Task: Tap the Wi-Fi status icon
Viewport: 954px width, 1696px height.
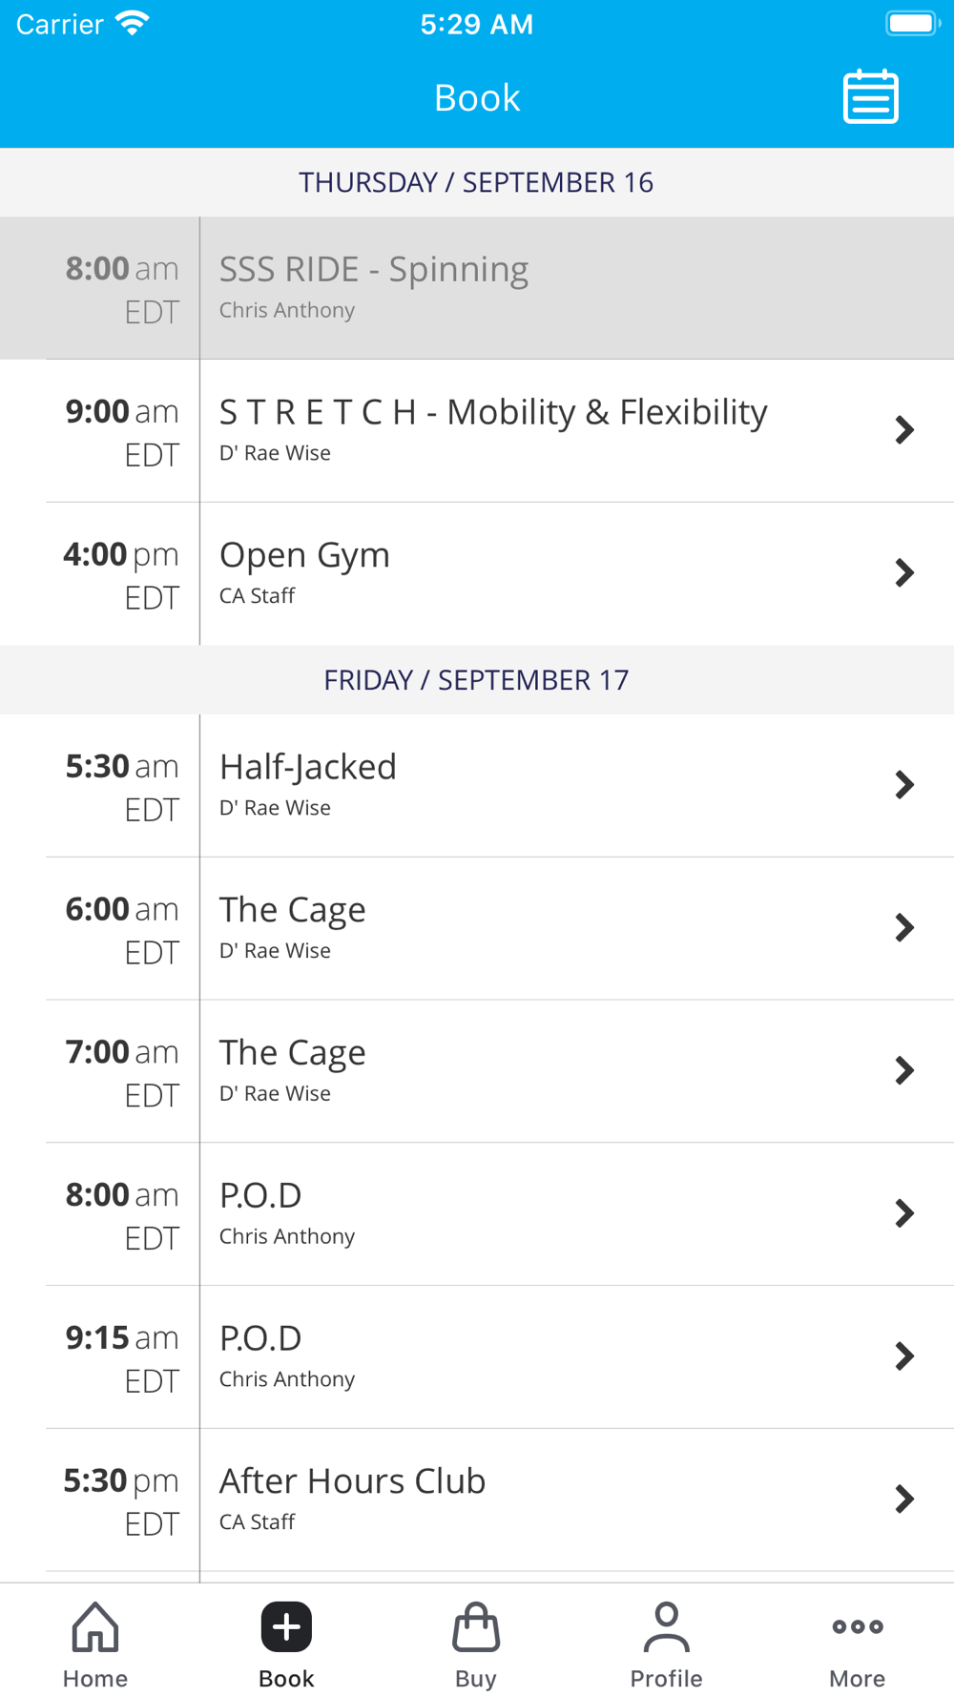Action: [132, 24]
